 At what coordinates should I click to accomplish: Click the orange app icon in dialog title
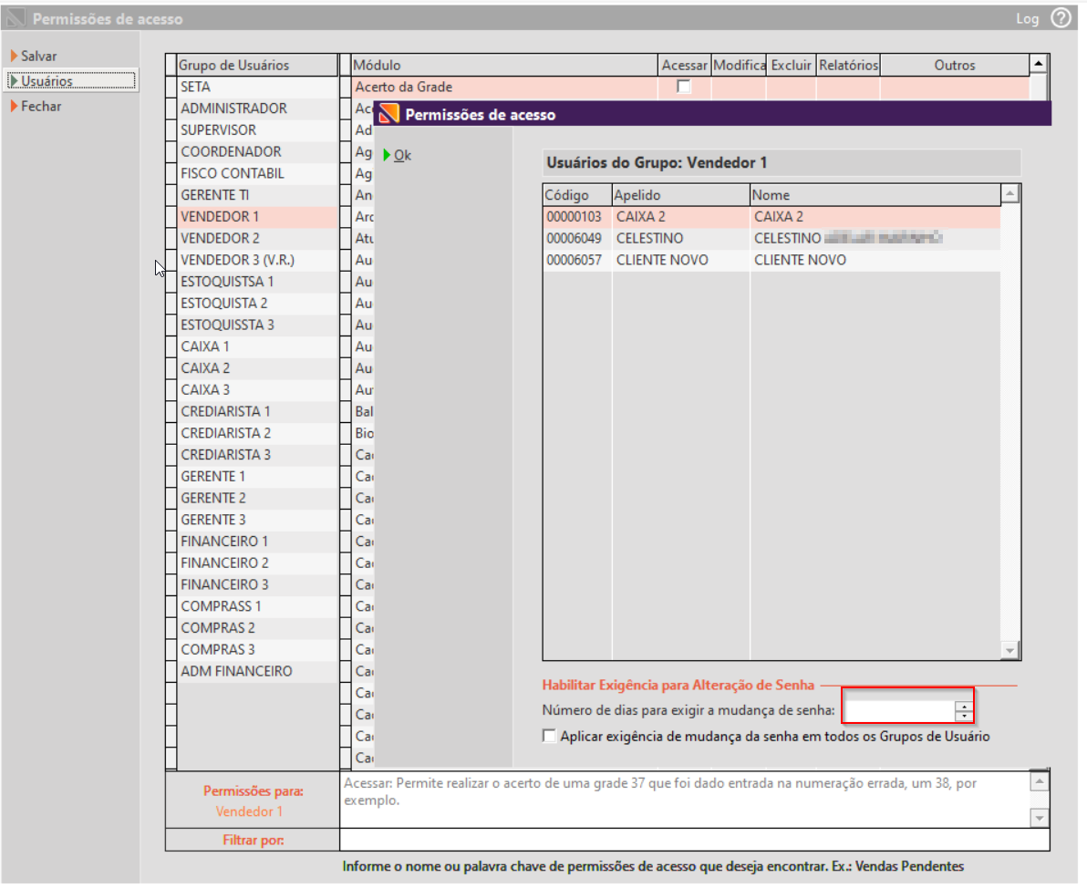pos(388,114)
